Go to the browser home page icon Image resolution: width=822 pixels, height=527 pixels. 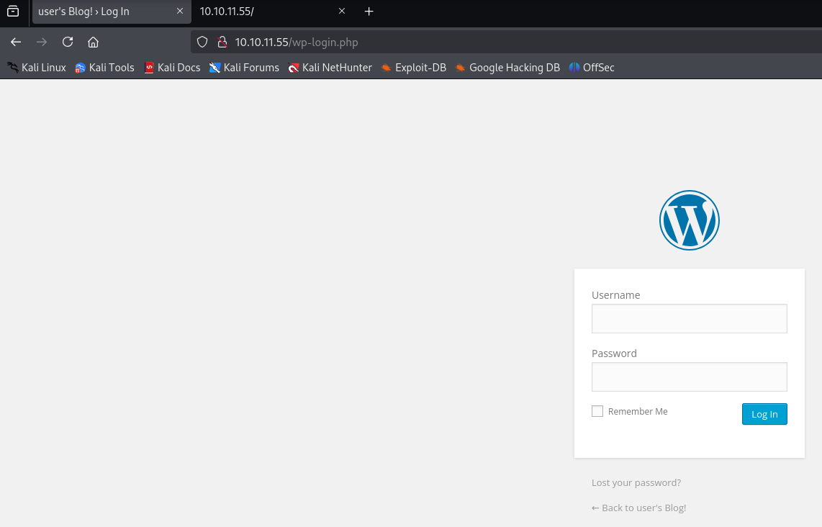click(x=93, y=42)
